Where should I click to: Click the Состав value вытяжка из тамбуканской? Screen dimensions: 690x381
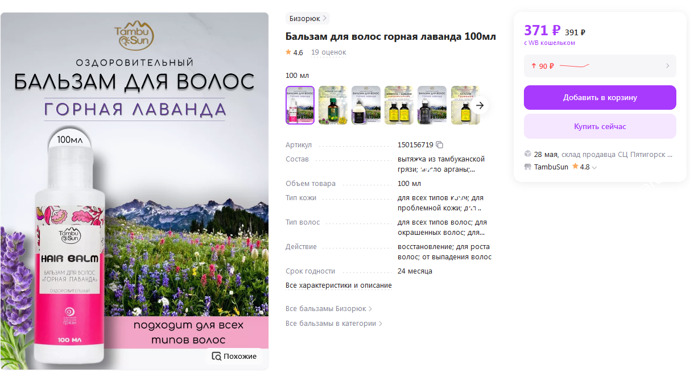point(441,164)
